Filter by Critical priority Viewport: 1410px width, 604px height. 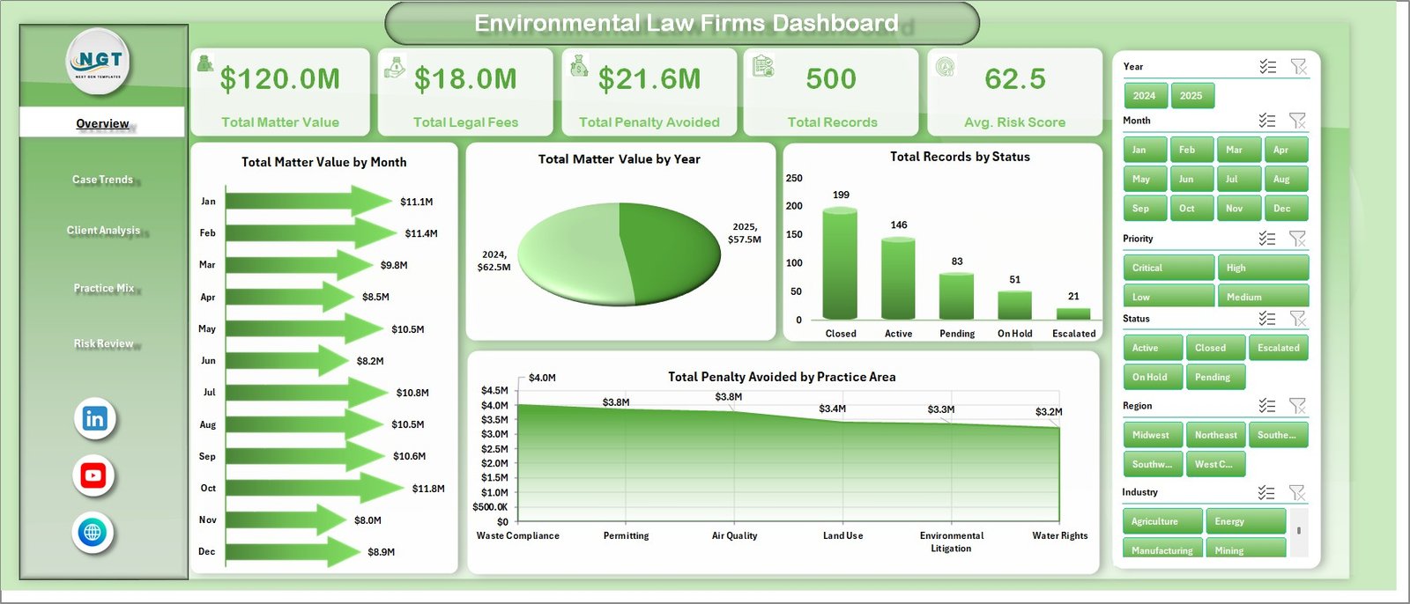pos(1169,268)
